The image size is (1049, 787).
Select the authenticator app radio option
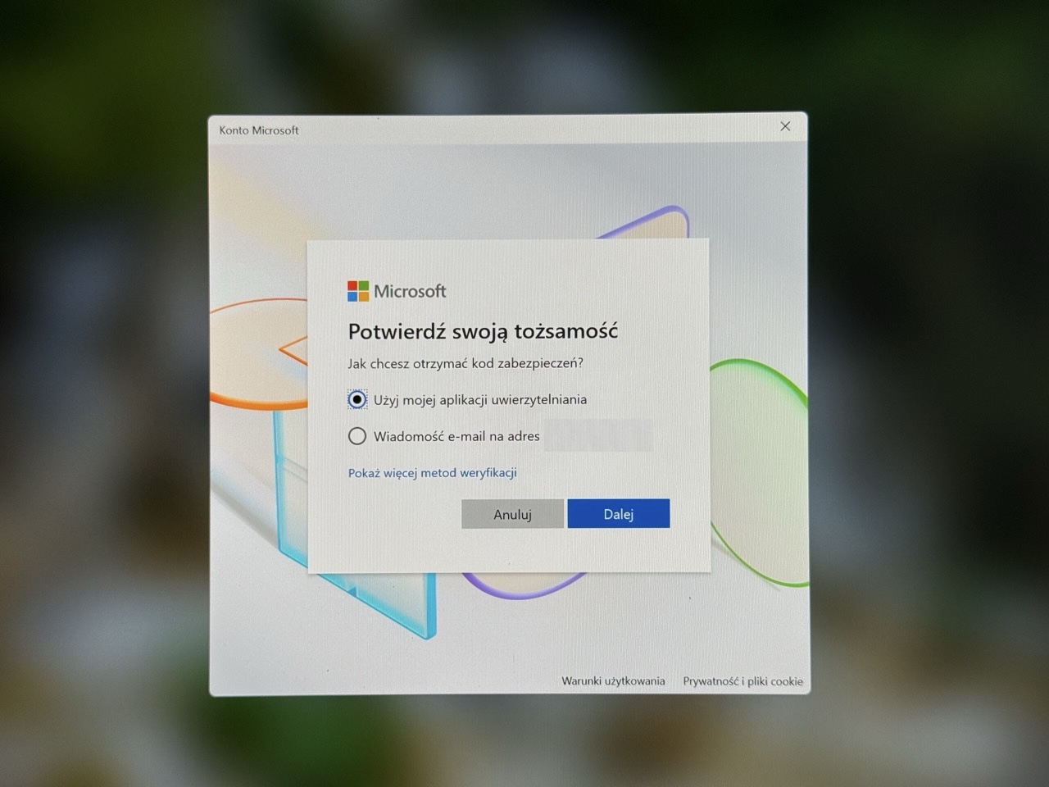[x=357, y=399]
